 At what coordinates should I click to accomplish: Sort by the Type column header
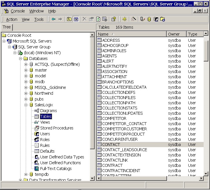coord(195,34)
